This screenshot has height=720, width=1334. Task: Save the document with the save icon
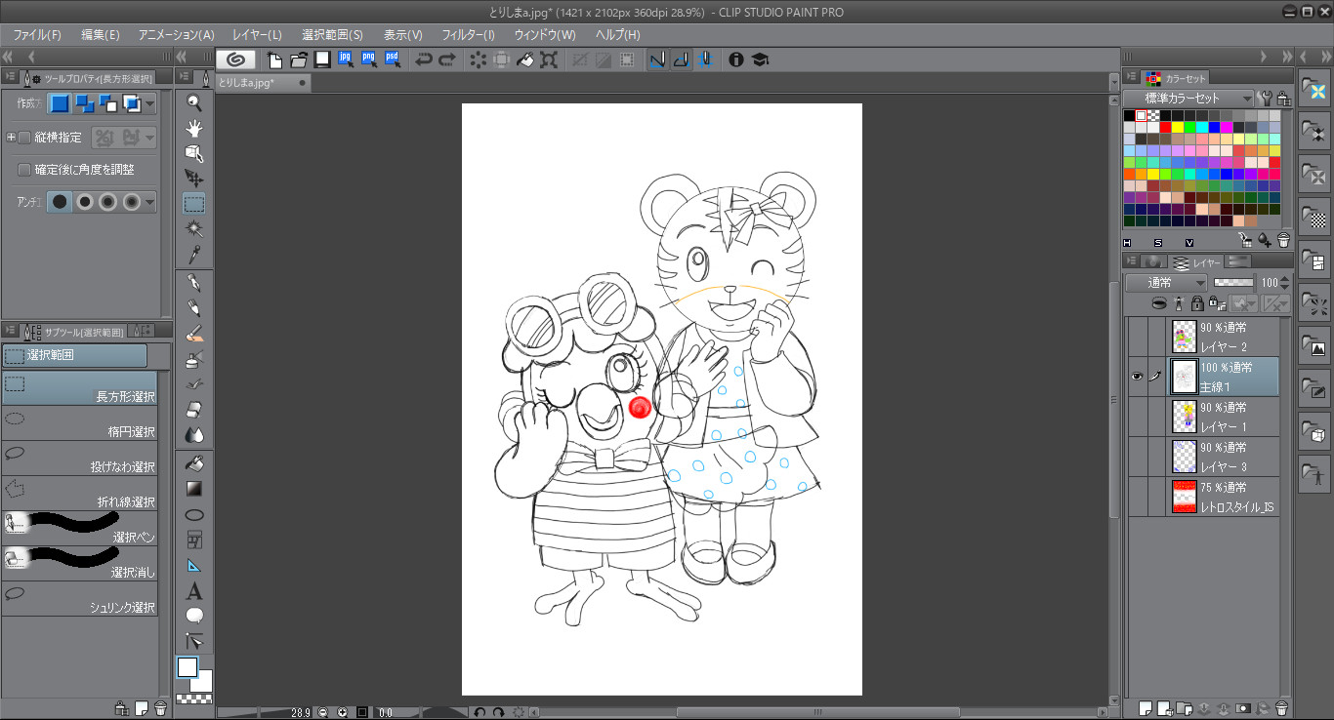tap(321, 60)
